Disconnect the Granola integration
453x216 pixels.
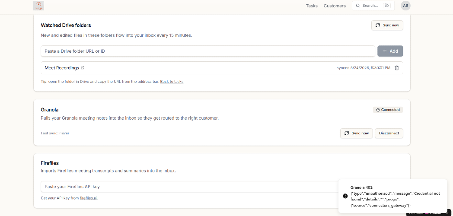tap(389, 133)
